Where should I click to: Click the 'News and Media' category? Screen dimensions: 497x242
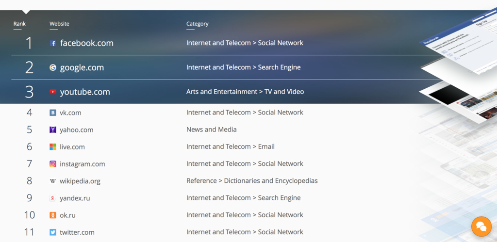(212, 129)
